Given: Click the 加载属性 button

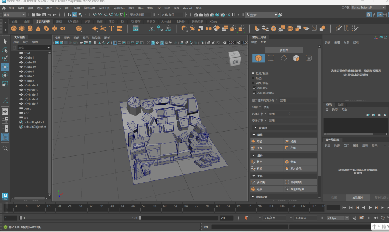Looking at the screenshot, I should [357, 198].
